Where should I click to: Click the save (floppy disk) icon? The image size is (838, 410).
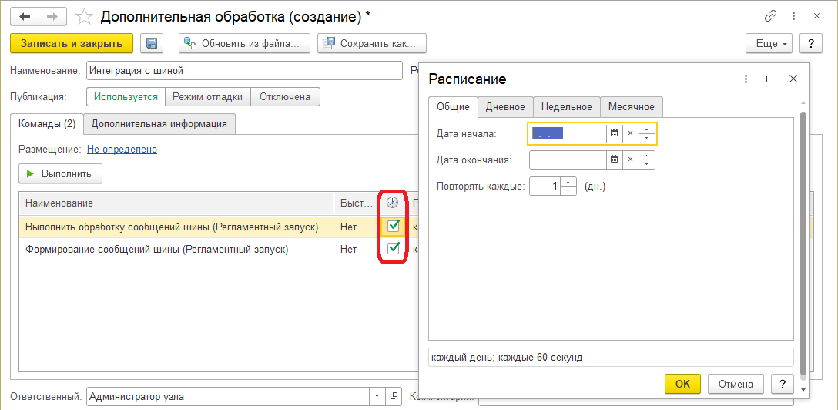tap(152, 44)
